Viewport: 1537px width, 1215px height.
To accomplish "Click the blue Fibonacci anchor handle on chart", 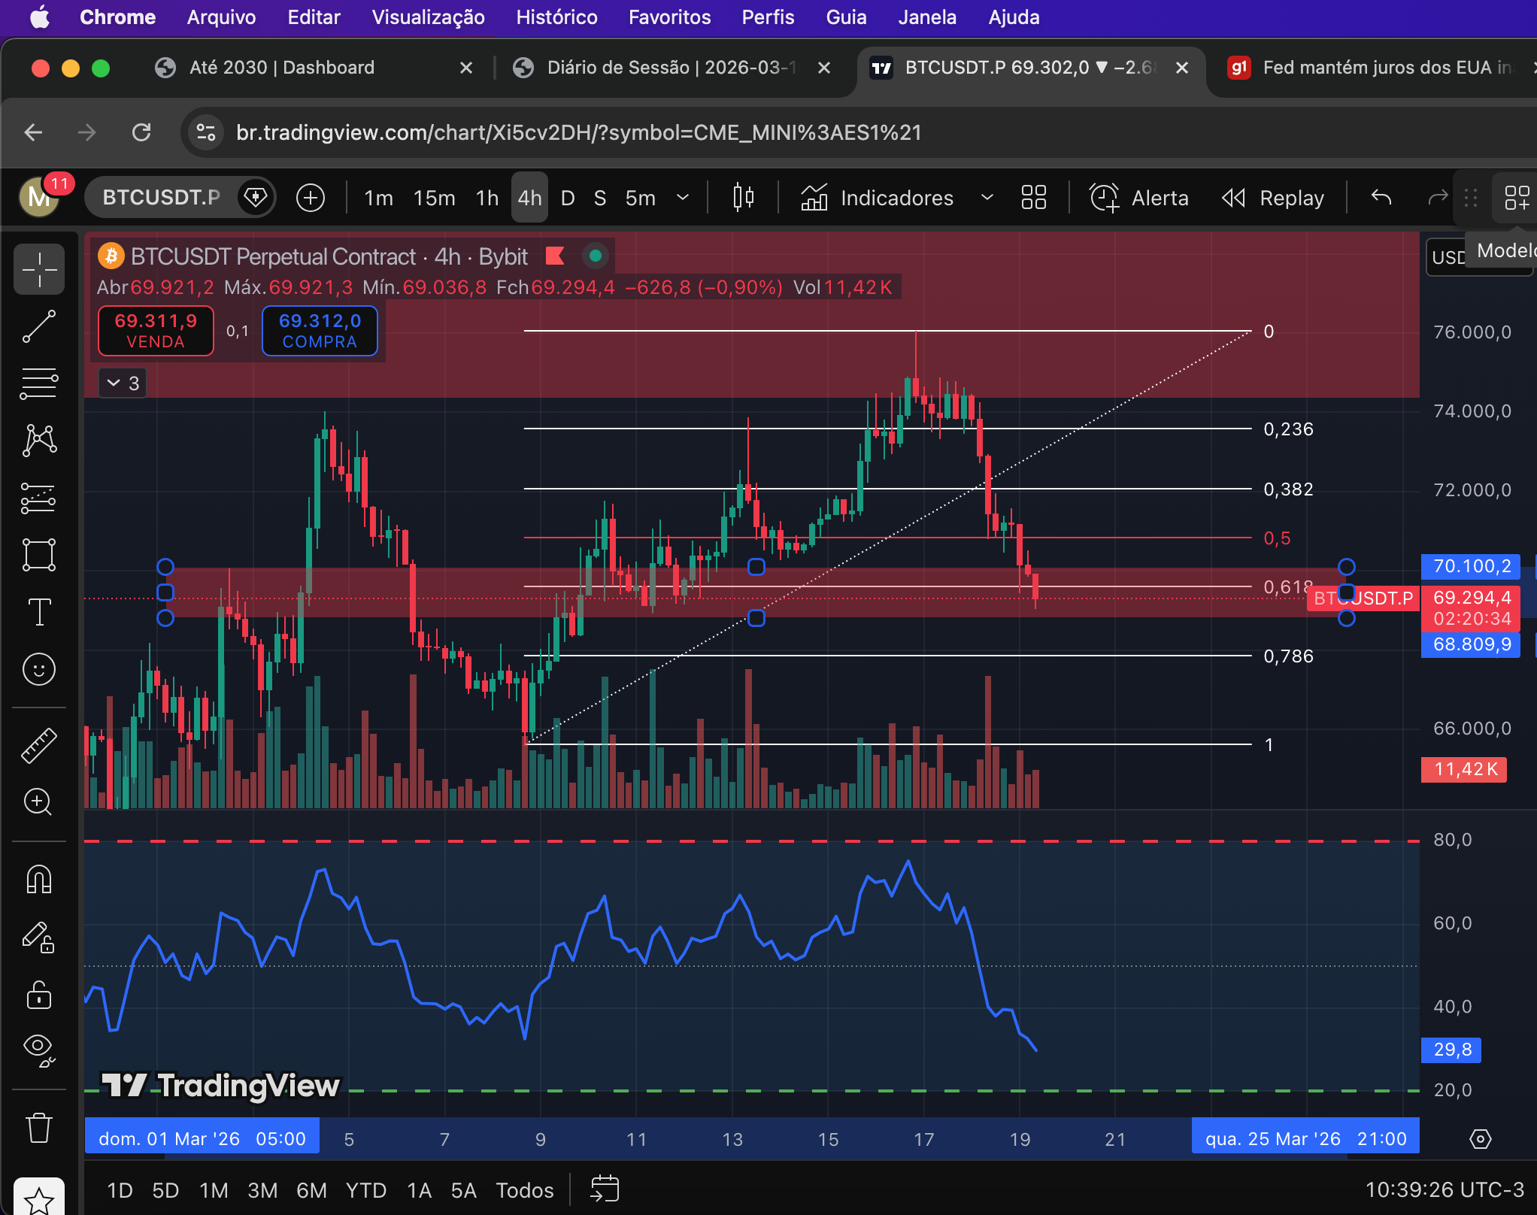I will pos(756,618).
